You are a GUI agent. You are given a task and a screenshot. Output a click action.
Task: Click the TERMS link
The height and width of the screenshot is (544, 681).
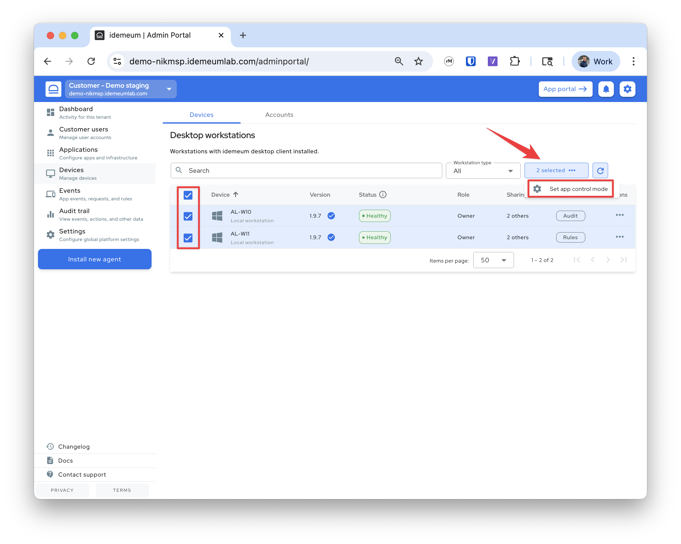pos(122,490)
